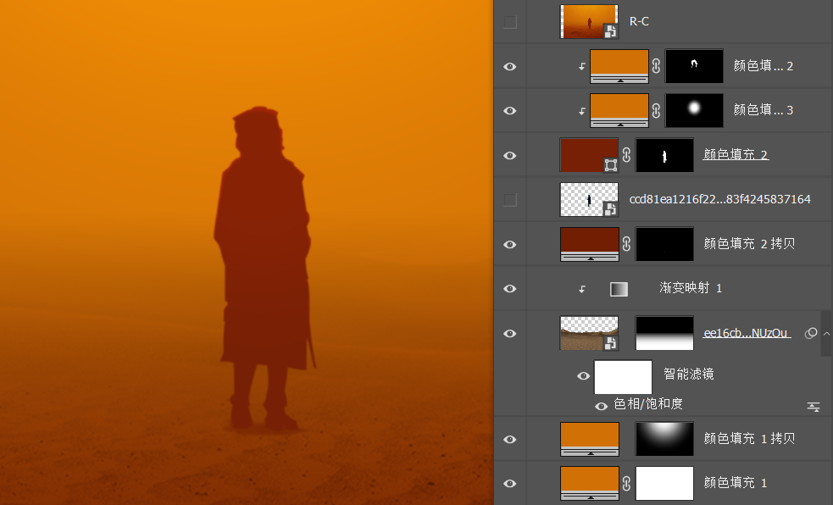
Task: Hide the 渐变映射 1 adjustment layer
Action: click(509, 288)
